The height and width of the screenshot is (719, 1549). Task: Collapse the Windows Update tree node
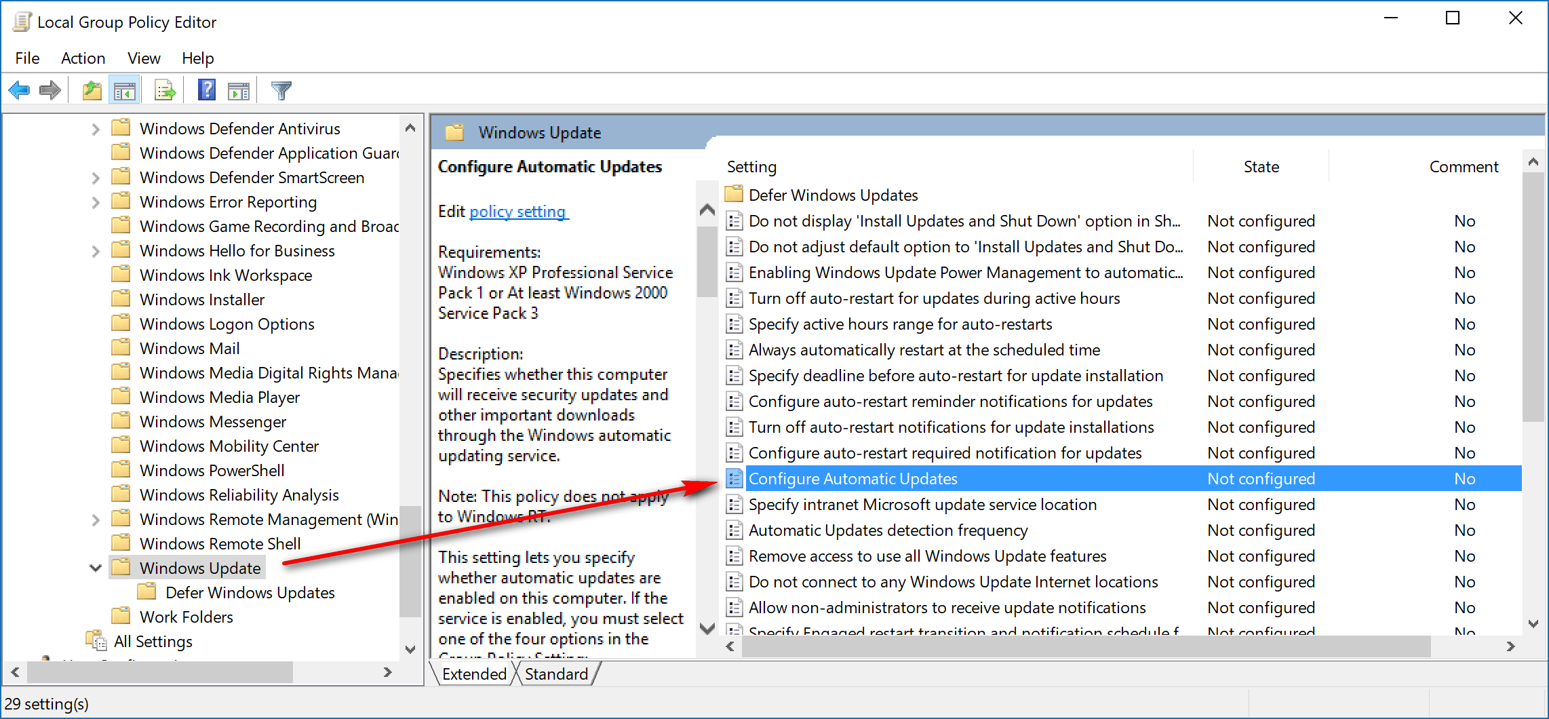(x=96, y=568)
